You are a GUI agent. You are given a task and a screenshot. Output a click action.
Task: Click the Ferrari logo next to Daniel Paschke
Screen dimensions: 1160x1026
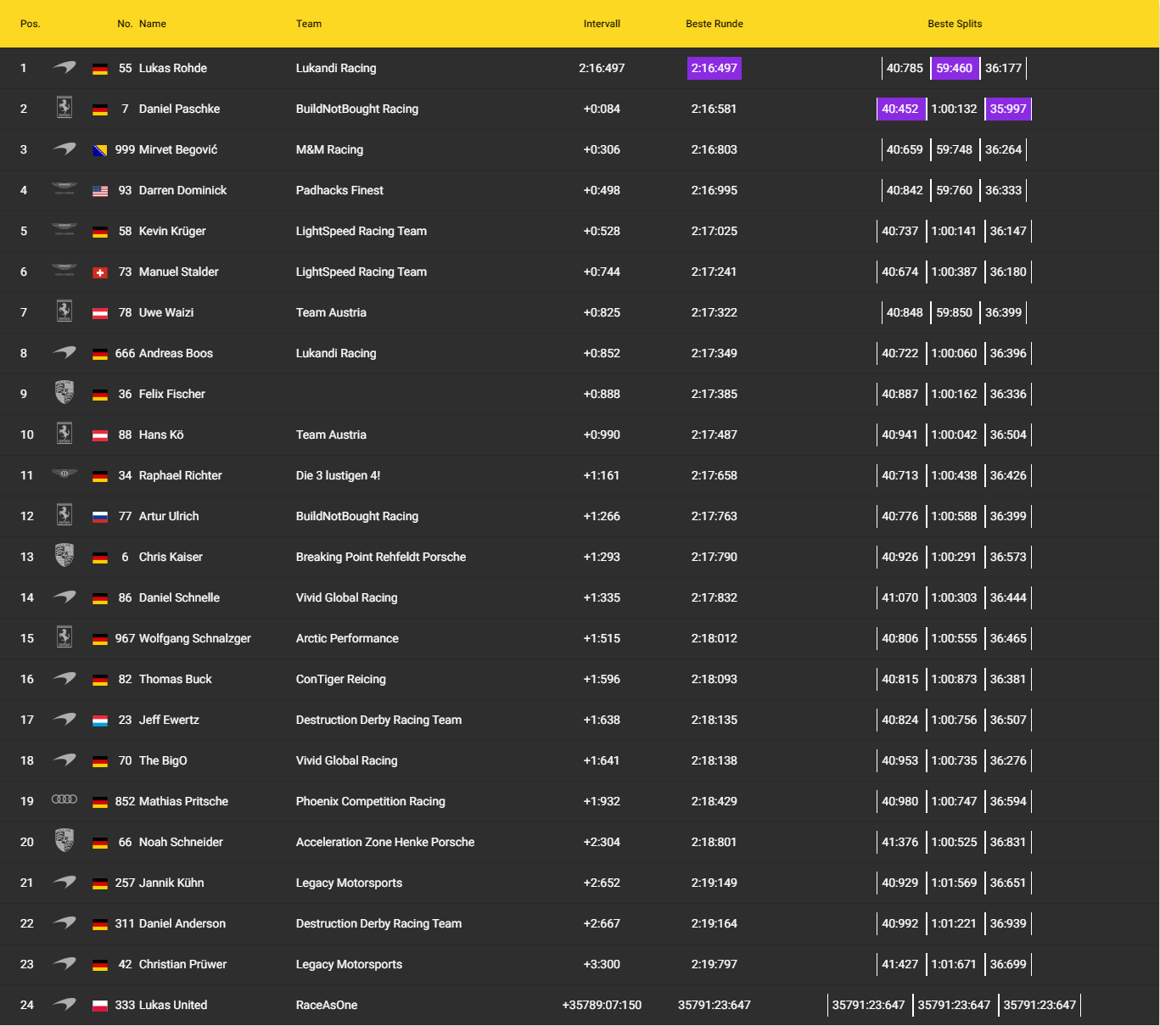tap(64, 108)
